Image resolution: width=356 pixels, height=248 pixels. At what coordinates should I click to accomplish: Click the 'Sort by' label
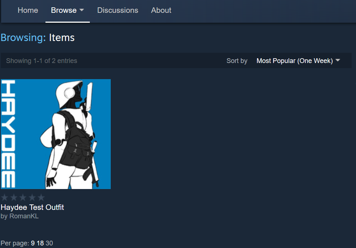(237, 61)
